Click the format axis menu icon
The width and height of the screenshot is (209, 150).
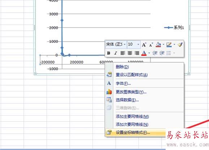[109, 132]
